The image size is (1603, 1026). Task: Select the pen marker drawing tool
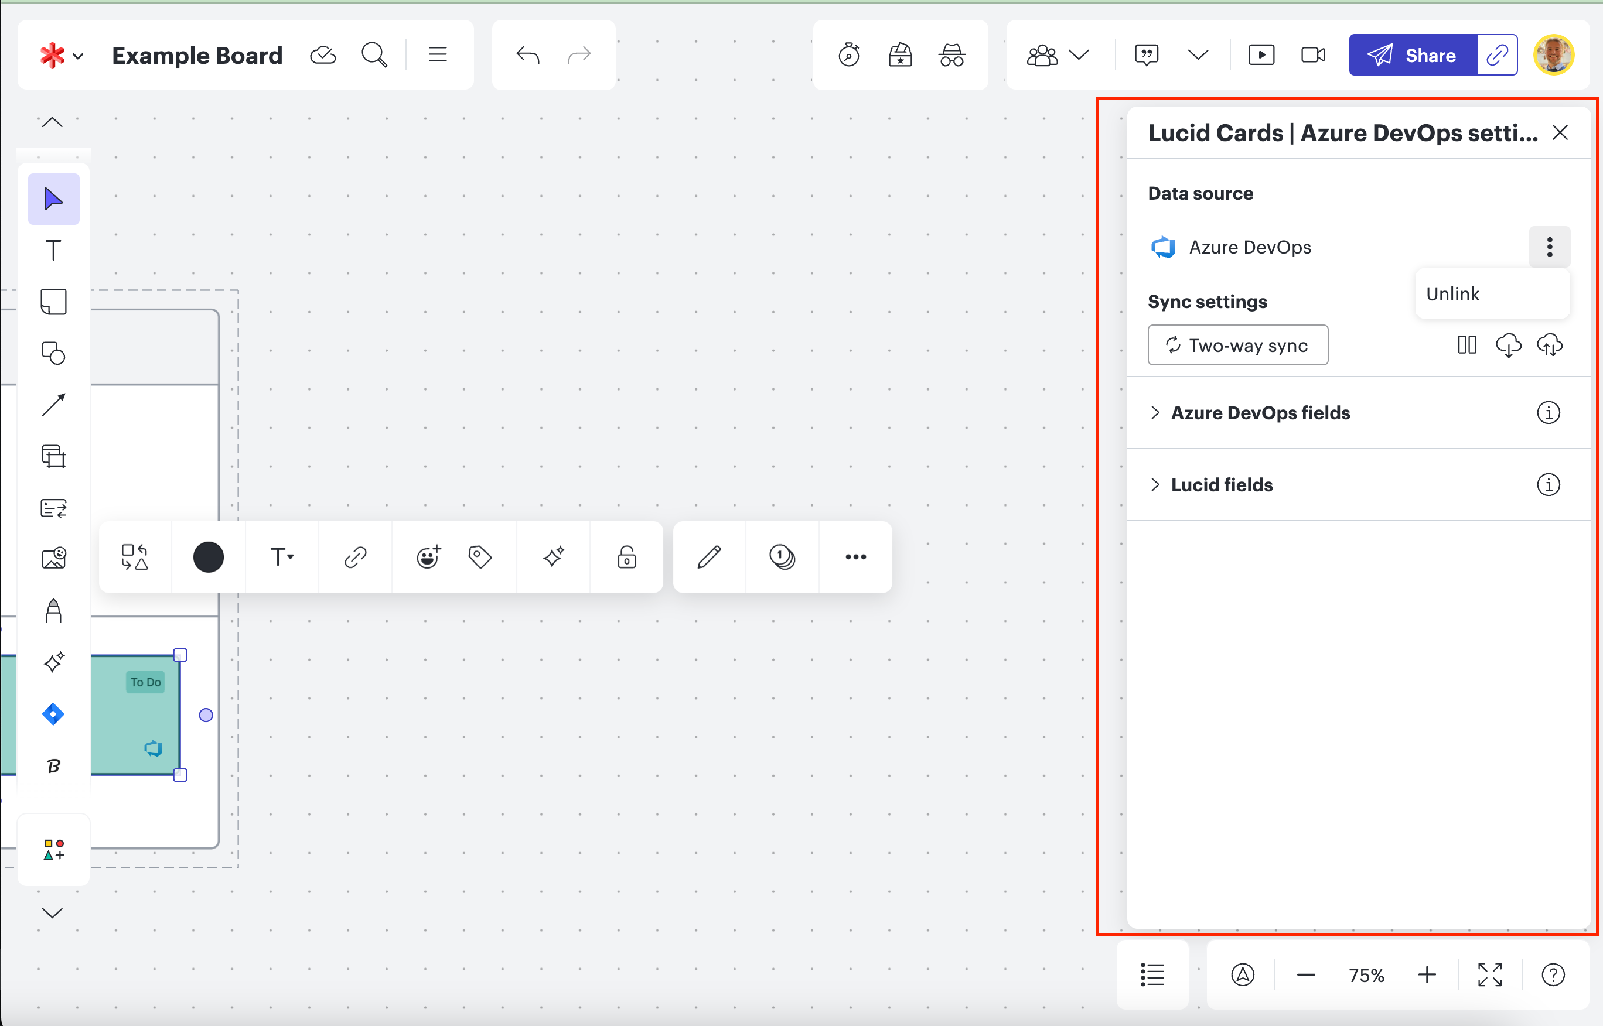click(x=53, y=610)
